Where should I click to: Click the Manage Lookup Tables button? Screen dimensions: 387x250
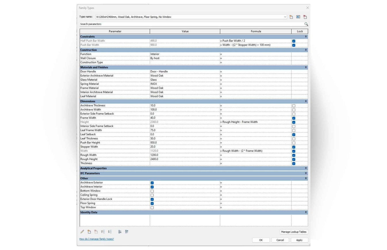[294, 232]
